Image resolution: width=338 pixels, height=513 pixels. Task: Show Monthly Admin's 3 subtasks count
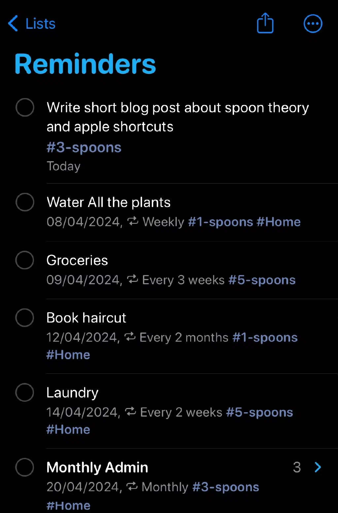[x=297, y=467]
